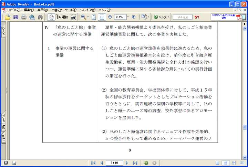The image size is (248, 167).
Task: Activate the Snapshot camera tool
Action: 73,17
